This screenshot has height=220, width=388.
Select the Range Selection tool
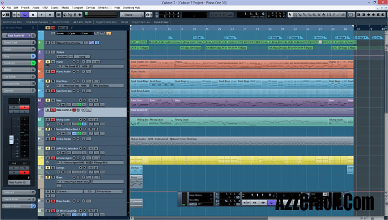(295, 15)
